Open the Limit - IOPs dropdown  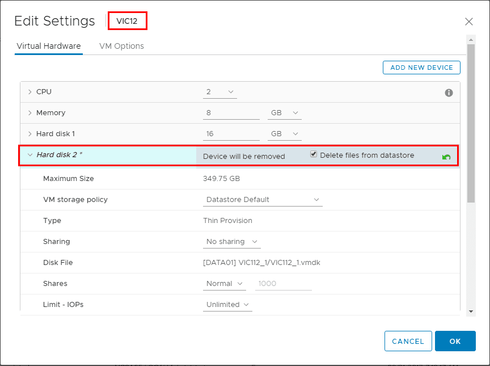coord(228,305)
